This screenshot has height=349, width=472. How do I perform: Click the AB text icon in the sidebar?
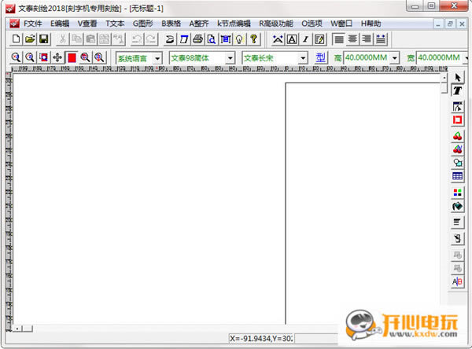click(458, 282)
